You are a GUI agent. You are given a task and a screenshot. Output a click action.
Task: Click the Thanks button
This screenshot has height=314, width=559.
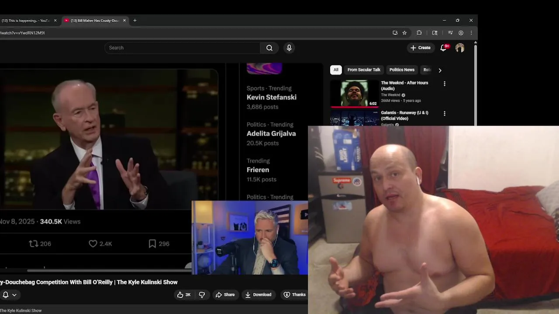(x=294, y=295)
